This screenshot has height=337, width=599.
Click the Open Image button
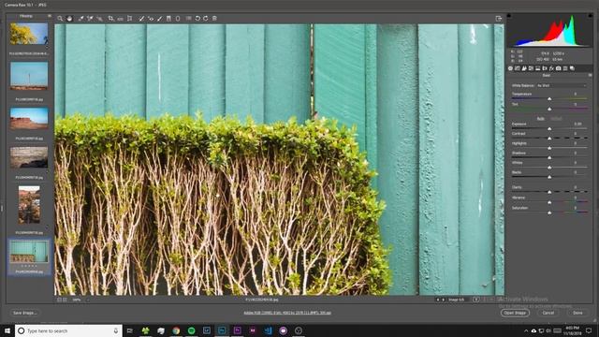click(515, 313)
